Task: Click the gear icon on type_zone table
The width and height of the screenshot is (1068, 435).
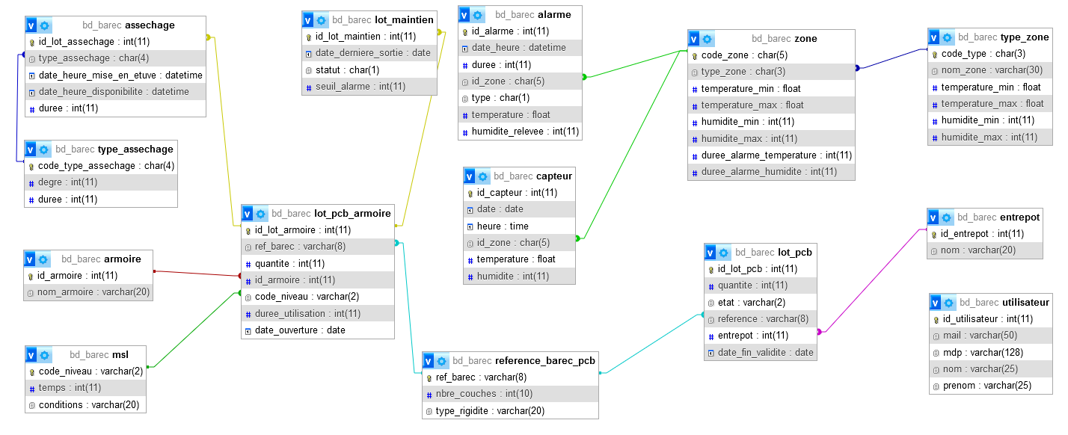Action: 947,37
